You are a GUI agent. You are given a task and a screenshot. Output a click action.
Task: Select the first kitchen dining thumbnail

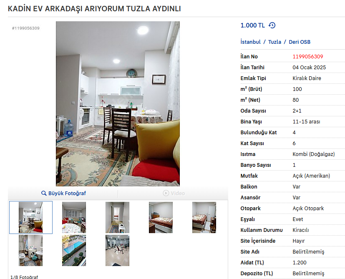click(30, 217)
